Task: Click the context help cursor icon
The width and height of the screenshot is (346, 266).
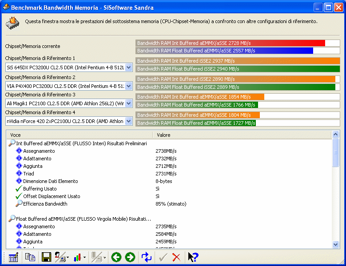Action: 193,257
